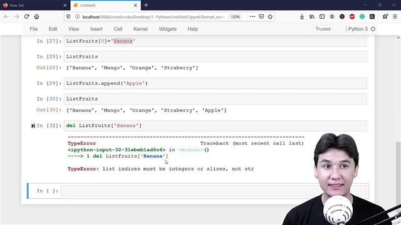The image size is (401, 225).
Task: Click the ipython-input-32 traceback line
Action: coord(138,150)
